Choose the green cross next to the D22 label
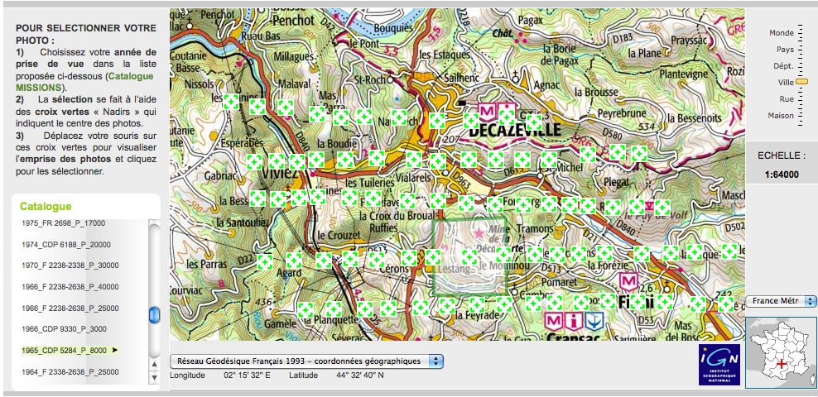Image resolution: width=818 pixels, height=397 pixels. tap(264, 261)
